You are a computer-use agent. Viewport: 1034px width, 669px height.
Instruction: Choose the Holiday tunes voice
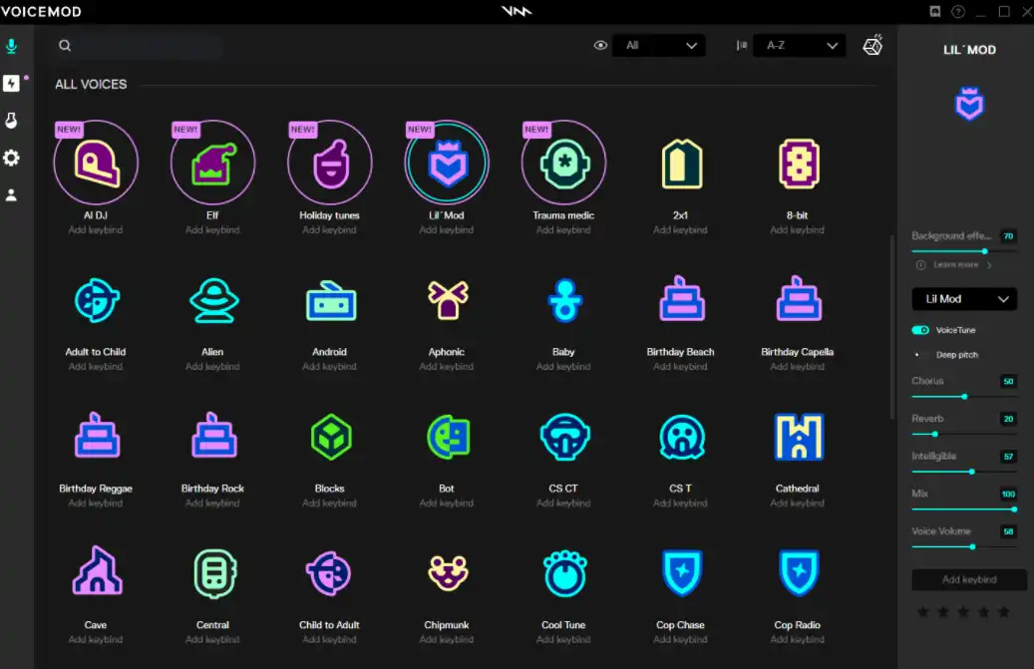(x=330, y=163)
